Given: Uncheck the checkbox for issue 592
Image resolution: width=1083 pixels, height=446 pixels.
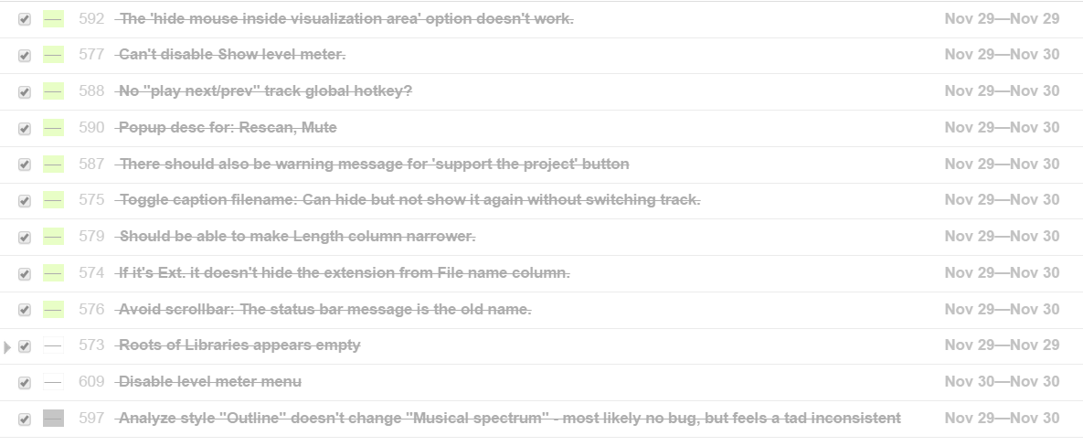Looking at the screenshot, I should click(x=25, y=19).
